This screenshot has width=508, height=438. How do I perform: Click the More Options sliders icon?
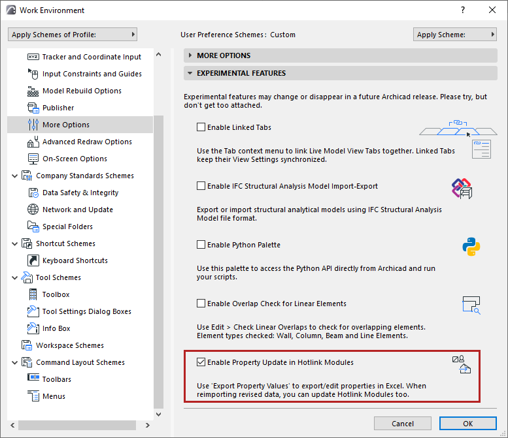click(33, 125)
